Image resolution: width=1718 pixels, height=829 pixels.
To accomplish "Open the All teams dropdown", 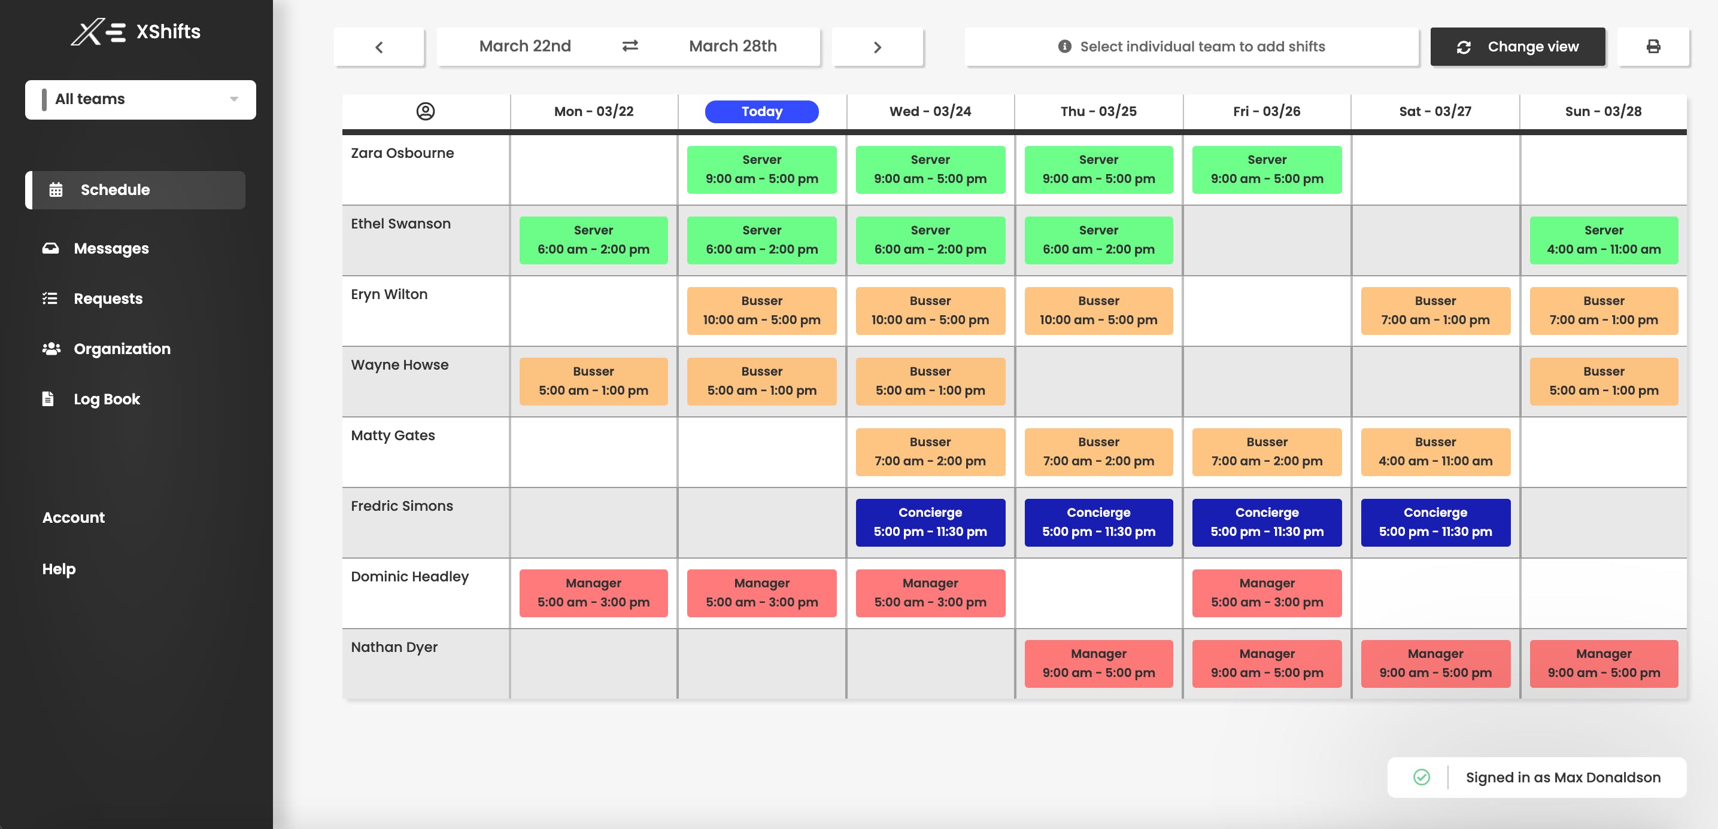I will tap(141, 99).
